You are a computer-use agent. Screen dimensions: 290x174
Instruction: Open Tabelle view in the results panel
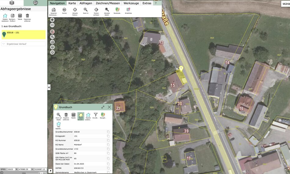(x=20, y=16)
